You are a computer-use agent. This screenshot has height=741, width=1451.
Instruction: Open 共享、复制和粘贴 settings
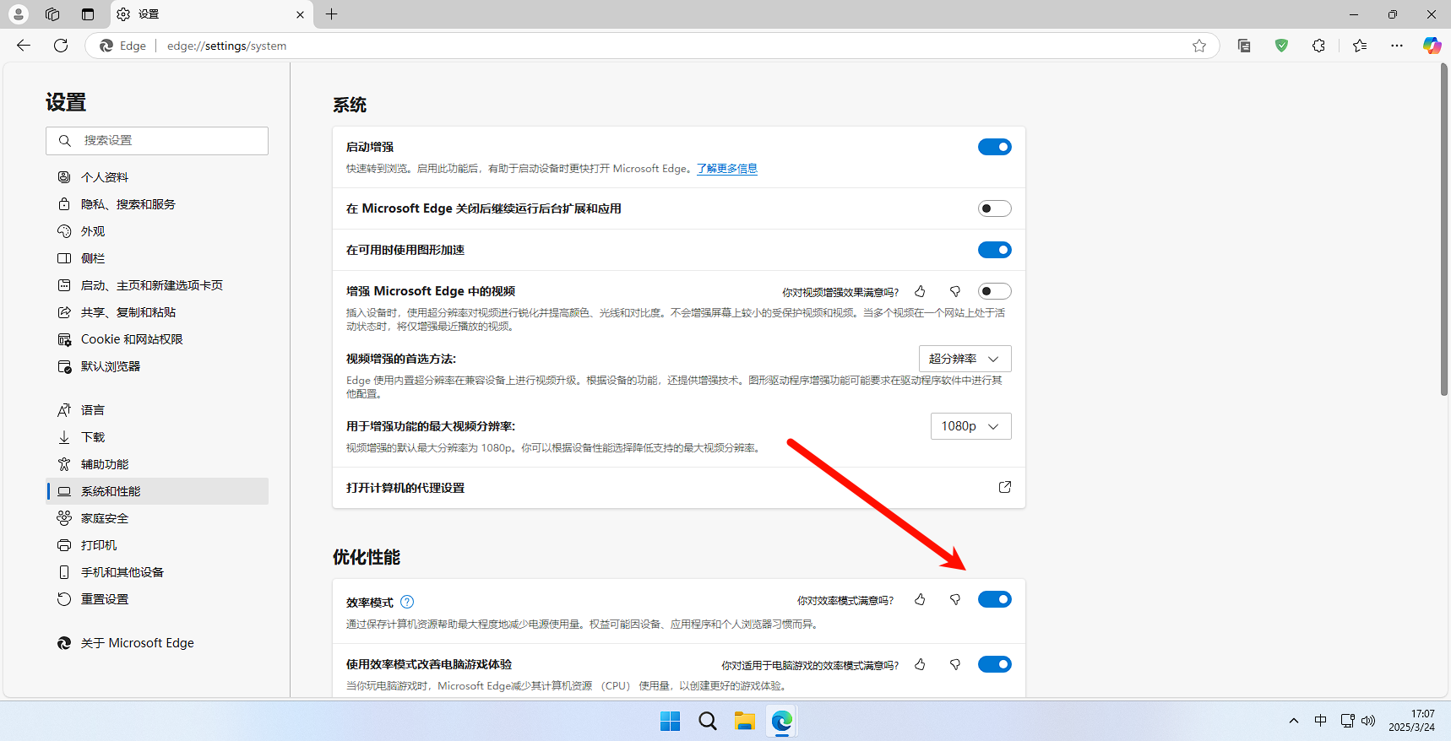[157, 312]
